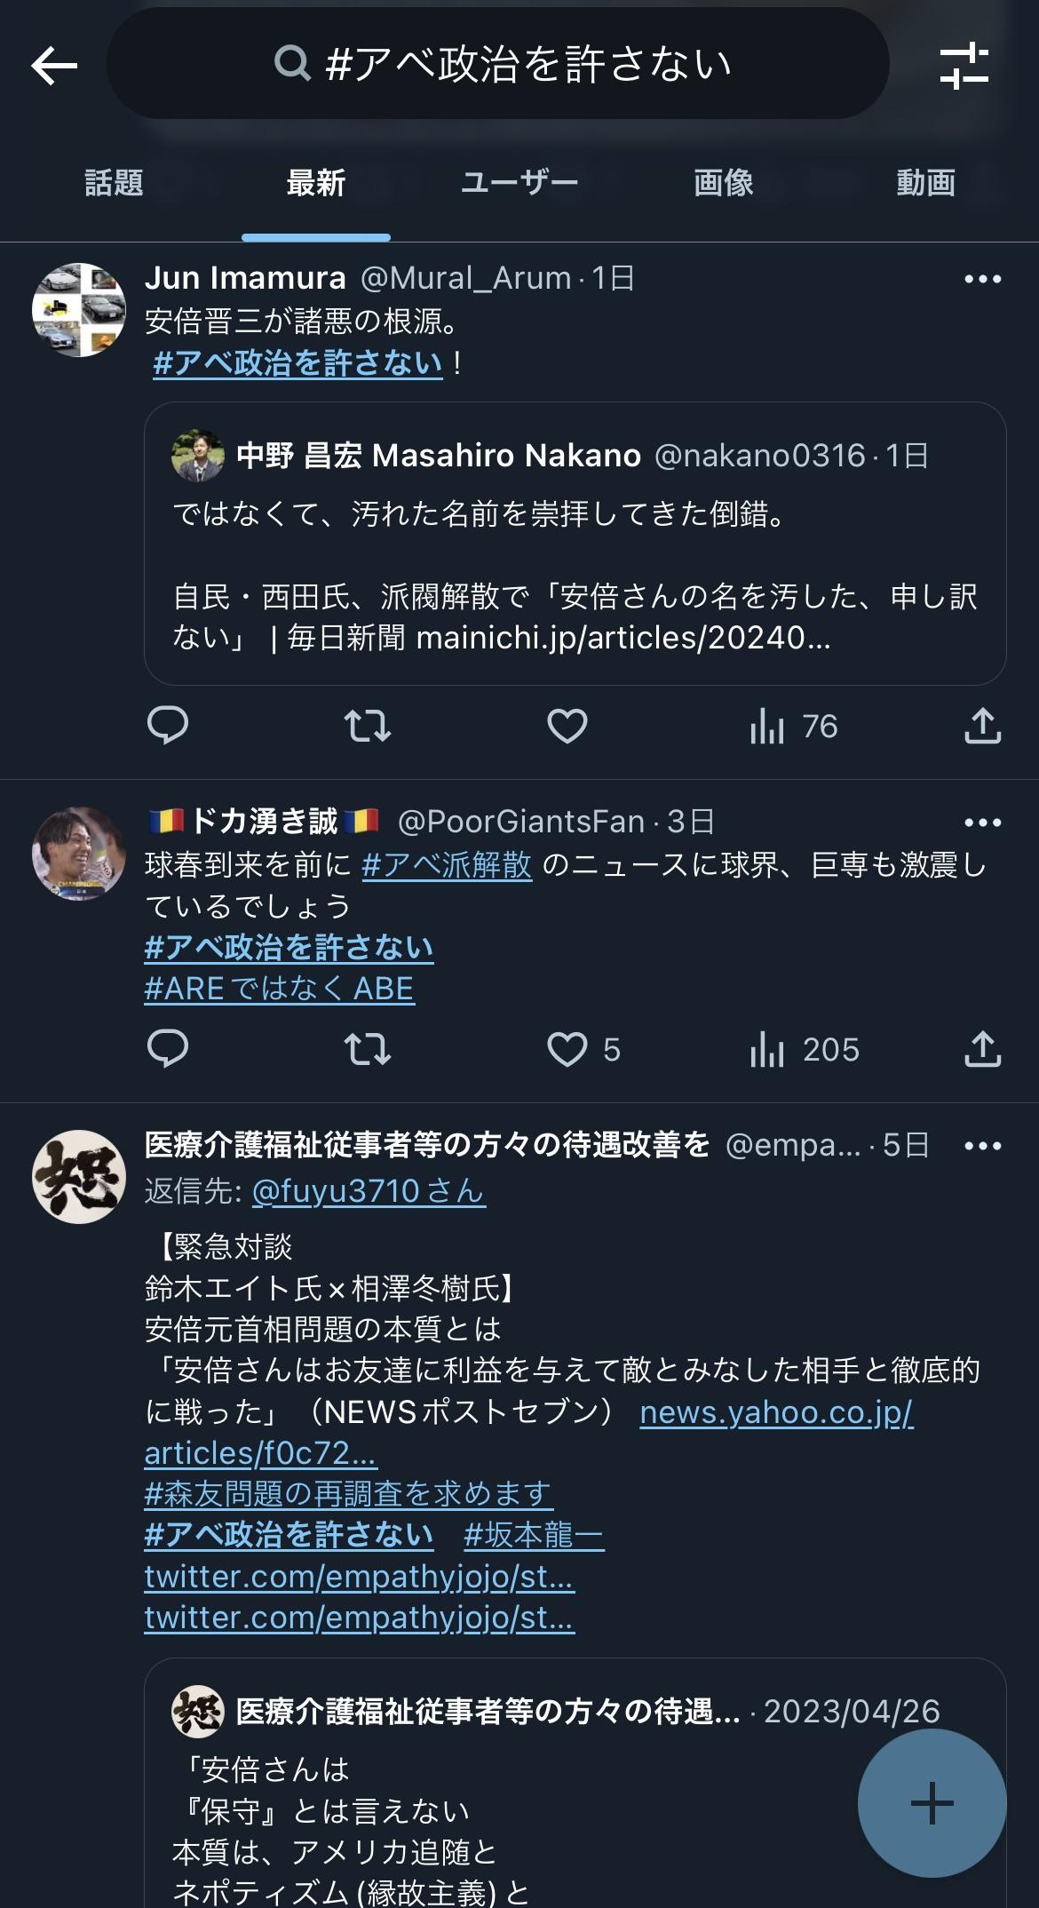Compose a new post with plus button
The image size is (1039, 1908).
(x=932, y=1803)
